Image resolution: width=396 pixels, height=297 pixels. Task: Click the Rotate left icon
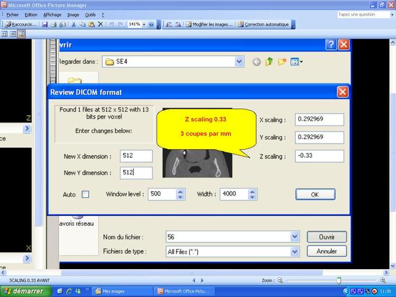pyautogui.click(x=169, y=25)
